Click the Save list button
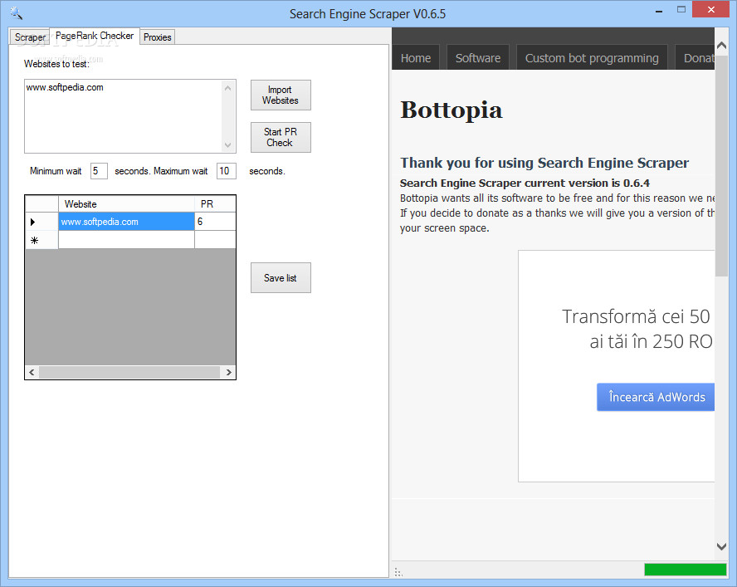 pyautogui.click(x=281, y=278)
